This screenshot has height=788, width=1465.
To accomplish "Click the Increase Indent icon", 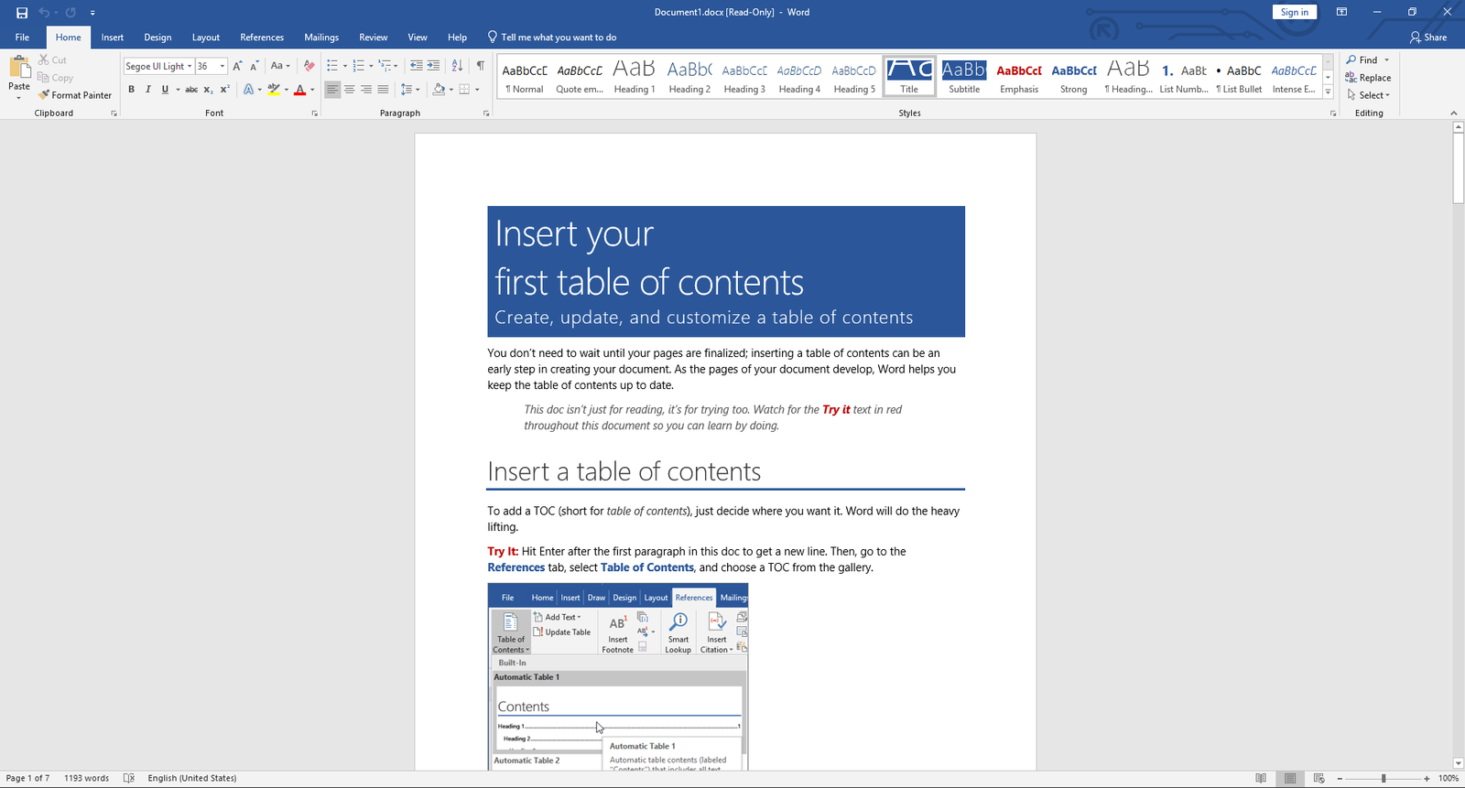I will click(x=433, y=66).
